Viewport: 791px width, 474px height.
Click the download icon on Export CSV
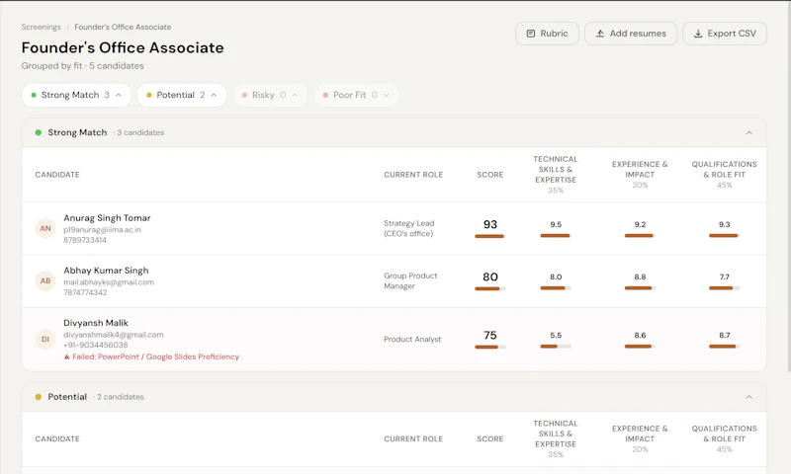tap(698, 34)
